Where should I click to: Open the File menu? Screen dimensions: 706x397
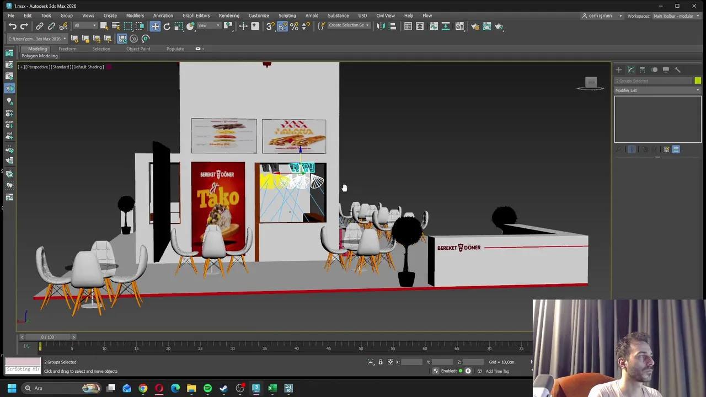[11, 16]
